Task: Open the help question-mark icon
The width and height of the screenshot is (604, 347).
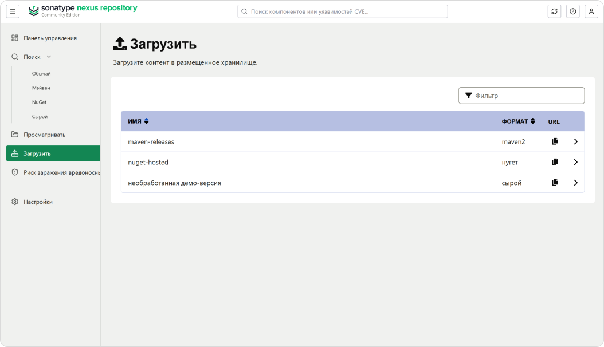Action: click(573, 11)
